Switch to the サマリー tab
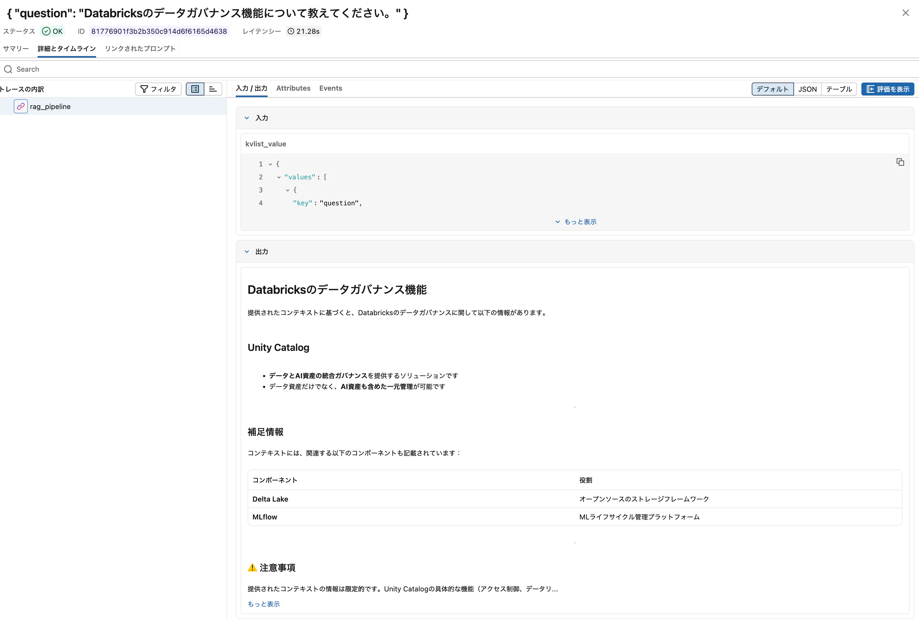The image size is (919, 619). (x=15, y=48)
